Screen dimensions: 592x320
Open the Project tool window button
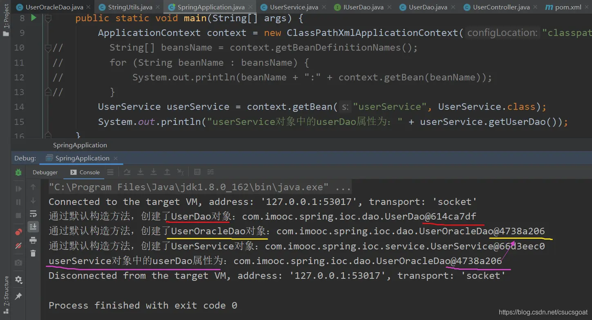click(x=6, y=20)
